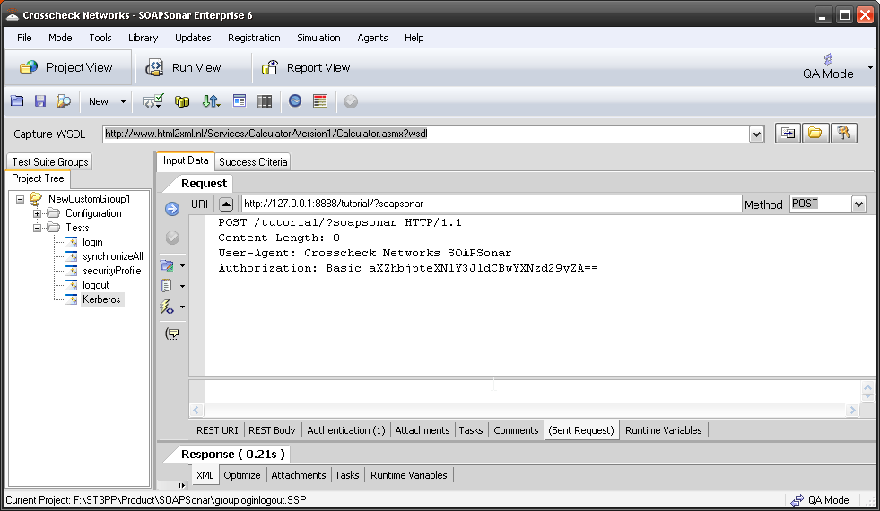The height and width of the screenshot is (511, 880).
Task: Click the capture WSDL import icon button
Action: [x=788, y=134]
